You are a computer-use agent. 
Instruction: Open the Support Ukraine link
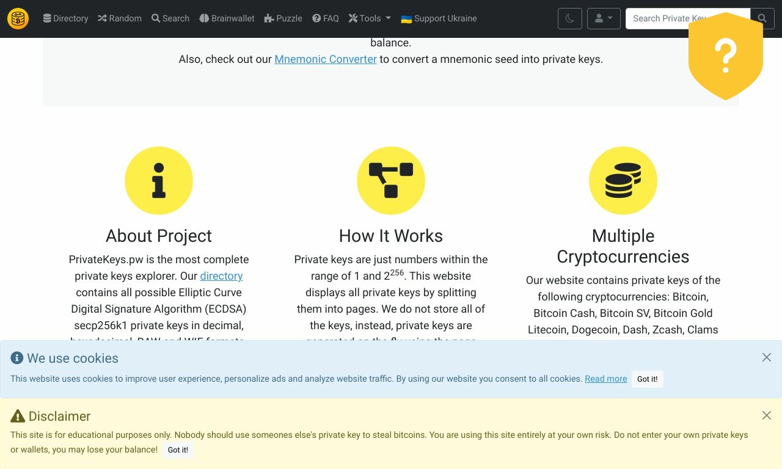coord(439,18)
